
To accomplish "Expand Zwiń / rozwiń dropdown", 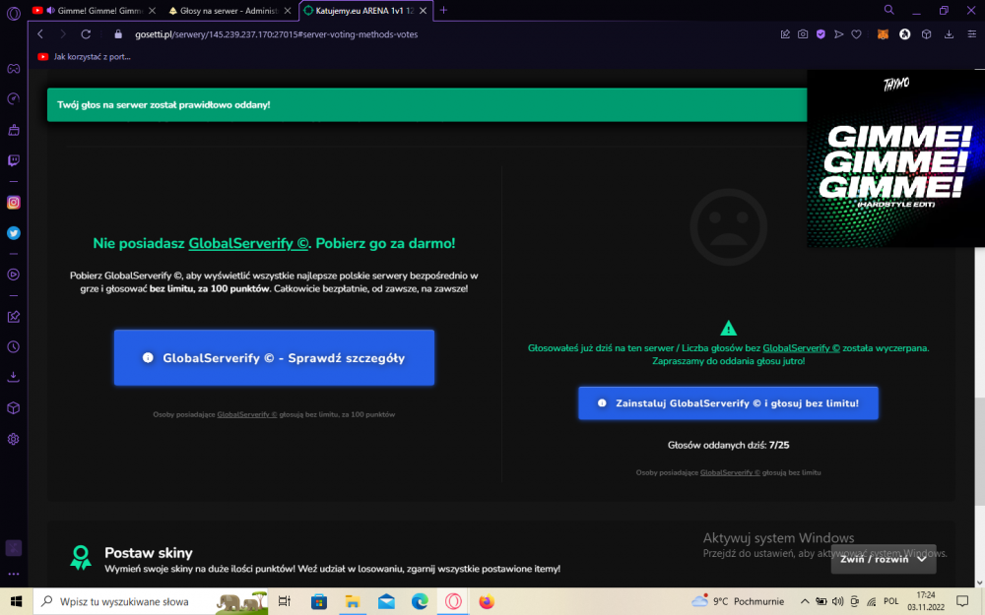I will click(884, 559).
